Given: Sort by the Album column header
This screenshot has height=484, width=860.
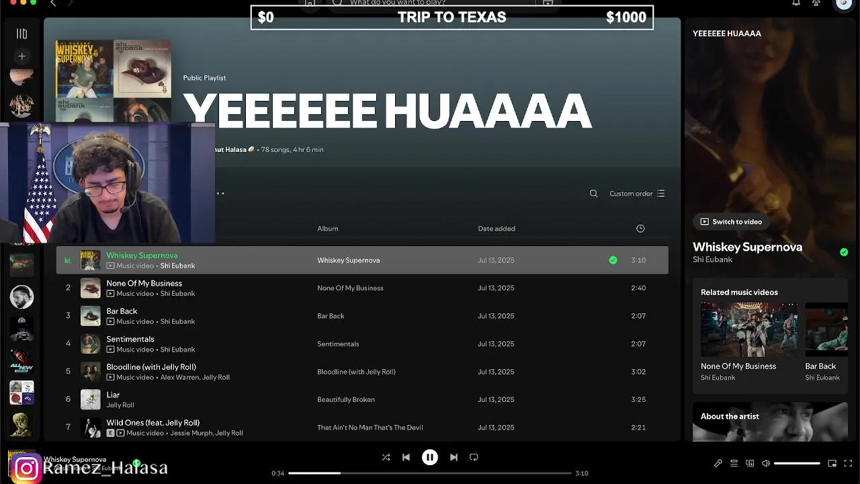Looking at the screenshot, I should [x=327, y=229].
